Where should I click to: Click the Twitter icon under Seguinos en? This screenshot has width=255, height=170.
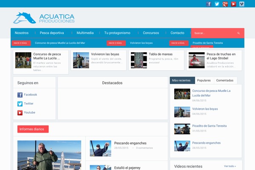click(x=20, y=104)
